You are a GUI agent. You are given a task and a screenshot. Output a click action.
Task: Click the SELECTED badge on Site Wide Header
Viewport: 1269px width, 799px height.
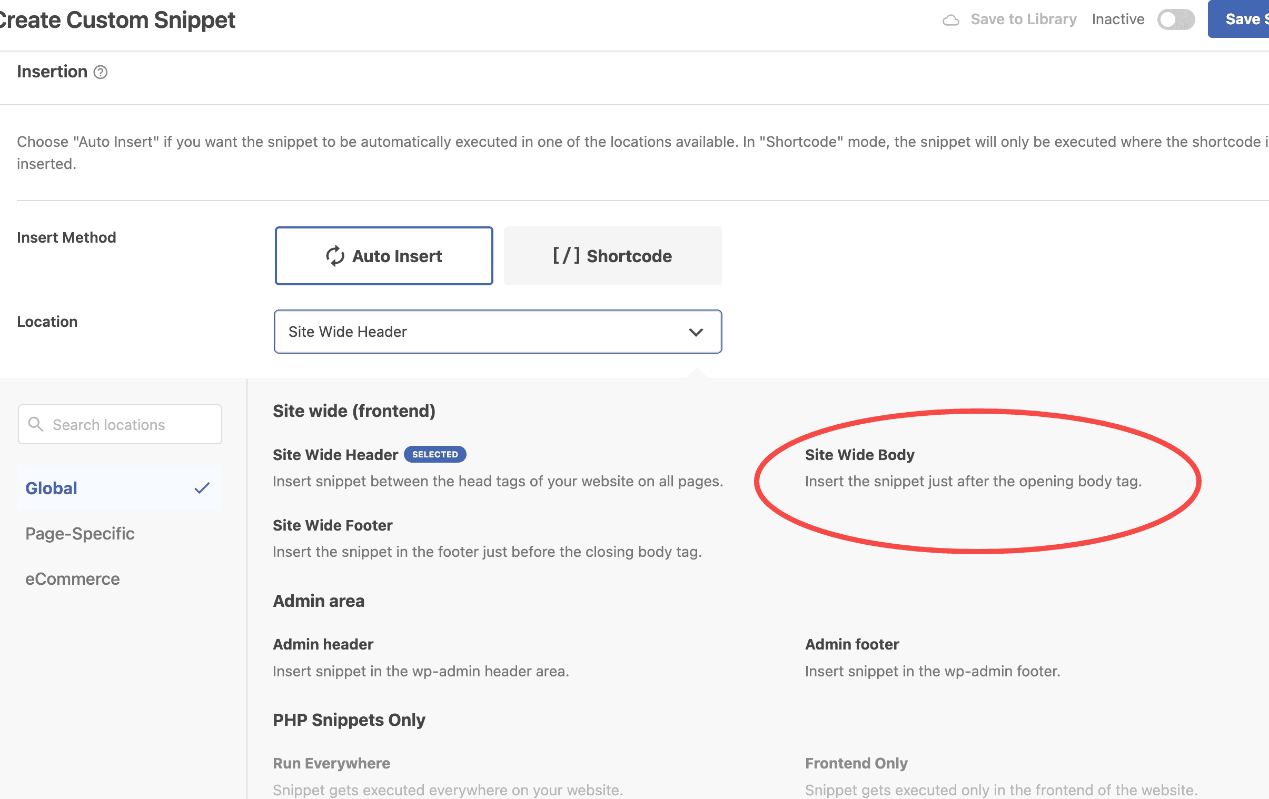click(x=435, y=454)
